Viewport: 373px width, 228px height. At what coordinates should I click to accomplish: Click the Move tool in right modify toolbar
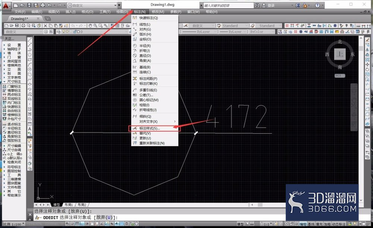pos(367,65)
